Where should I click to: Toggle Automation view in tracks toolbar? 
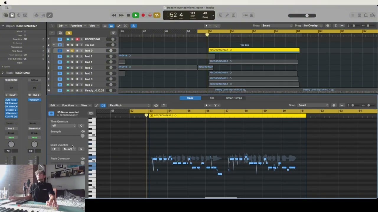(x=119, y=26)
